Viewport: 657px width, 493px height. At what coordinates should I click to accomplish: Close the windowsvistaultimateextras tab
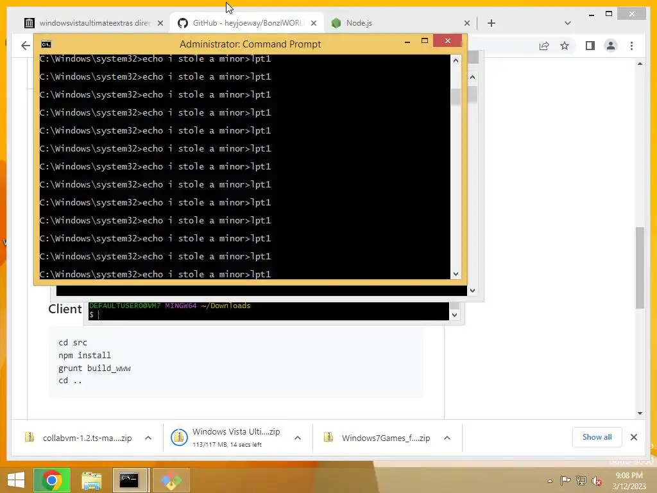click(x=160, y=23)
